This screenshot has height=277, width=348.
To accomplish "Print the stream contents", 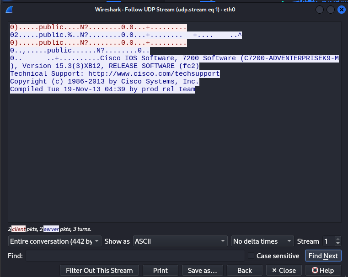I will point(160,270).
